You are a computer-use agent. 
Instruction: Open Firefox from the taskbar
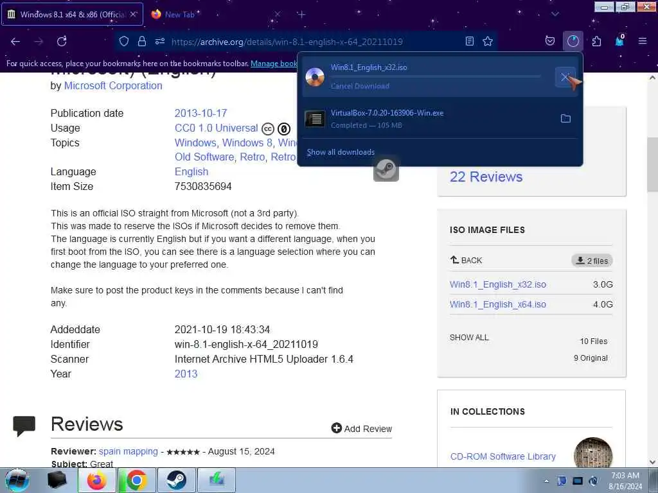click(x=96, y=480)
